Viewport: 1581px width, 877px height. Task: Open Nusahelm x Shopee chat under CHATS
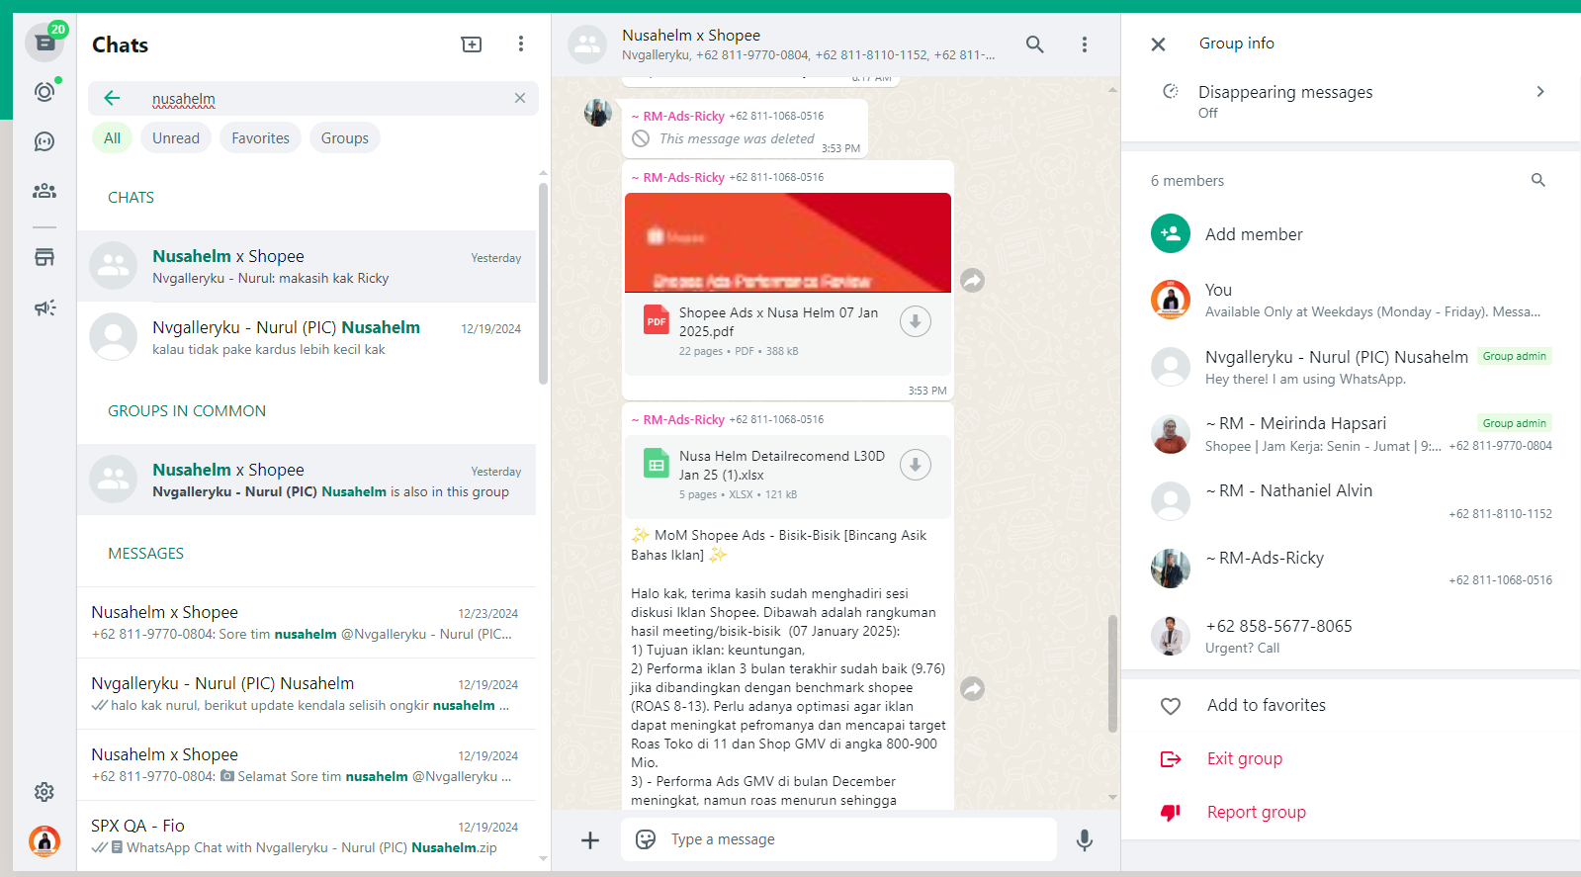click(307, 267)
